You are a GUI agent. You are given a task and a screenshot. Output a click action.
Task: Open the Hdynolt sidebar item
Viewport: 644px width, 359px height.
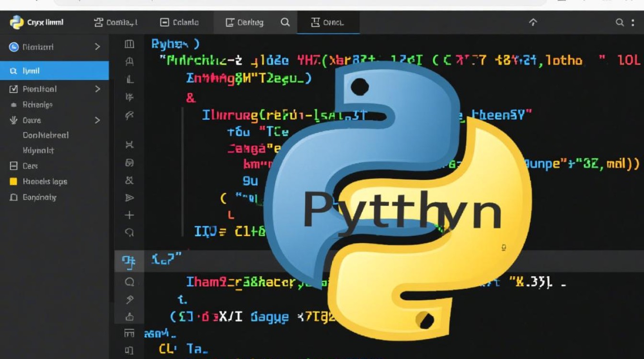38,150
